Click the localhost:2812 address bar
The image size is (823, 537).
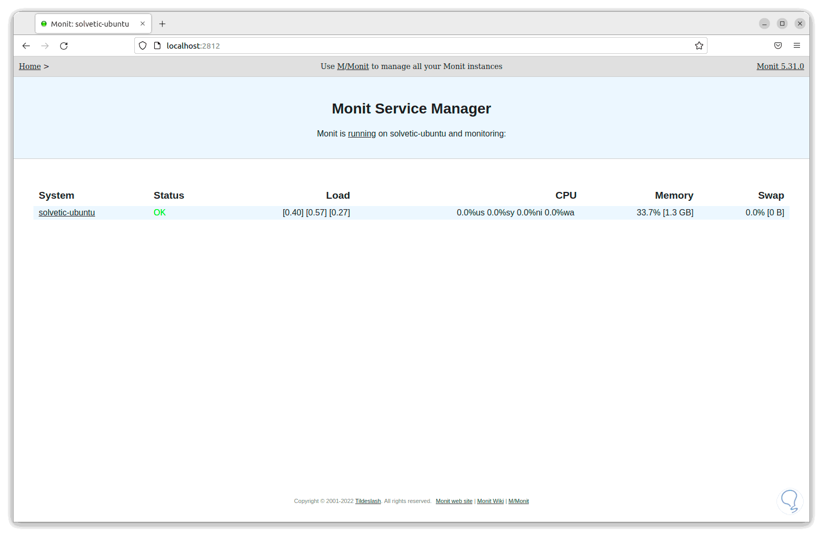coord(421,46)
